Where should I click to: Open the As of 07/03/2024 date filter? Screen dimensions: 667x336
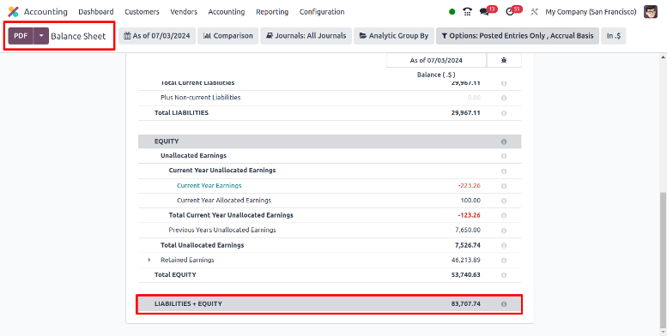point(157,36)
